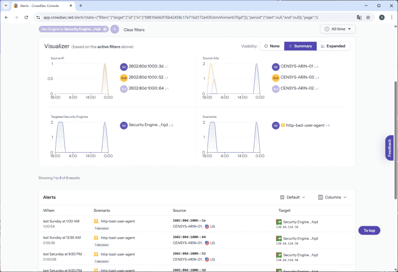Open the tab search dropdown arrow
Image resolution: width=398 pixels, height=272 pixels.
(x=6, y=5)
